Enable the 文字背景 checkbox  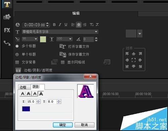click(x=17, y=62)
